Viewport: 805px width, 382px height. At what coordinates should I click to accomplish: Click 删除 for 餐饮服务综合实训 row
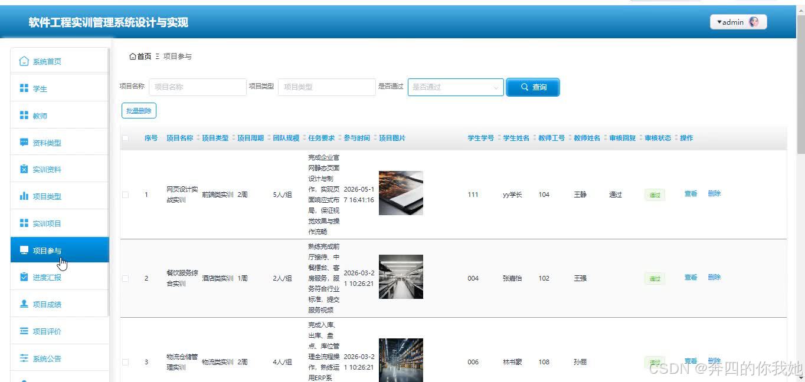(x=714, y=277)
